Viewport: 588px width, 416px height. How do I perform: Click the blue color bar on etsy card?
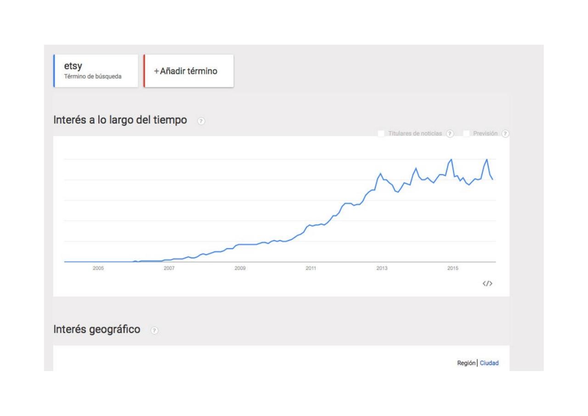[x=54, y=71]
